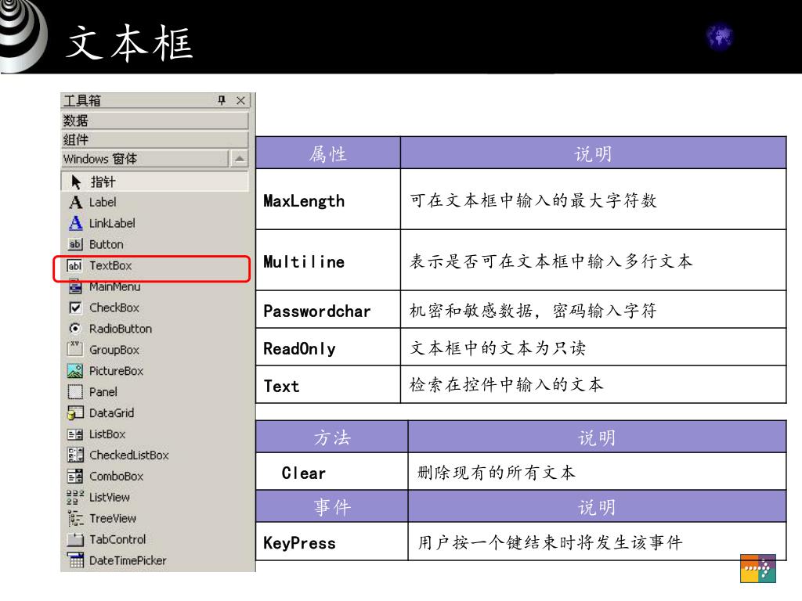Click the 工具箱 title bar
The width and height of the screenshot is (802, 601).
point(156,101)
